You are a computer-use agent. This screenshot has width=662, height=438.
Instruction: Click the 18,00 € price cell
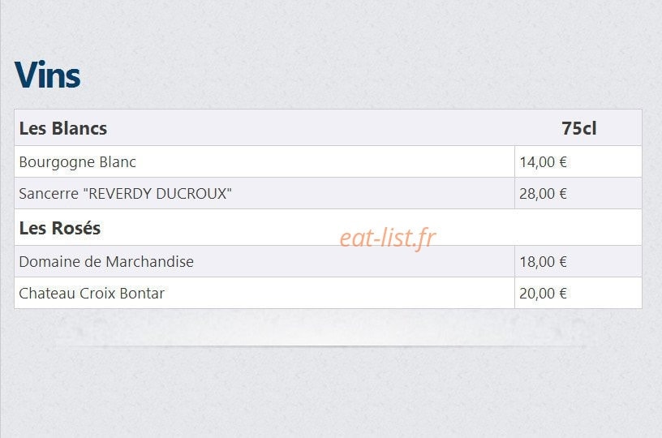pos(578,262)
